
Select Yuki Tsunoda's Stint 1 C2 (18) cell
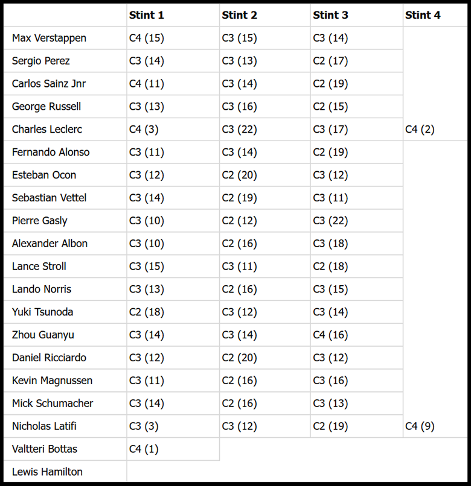pos(173,312)
